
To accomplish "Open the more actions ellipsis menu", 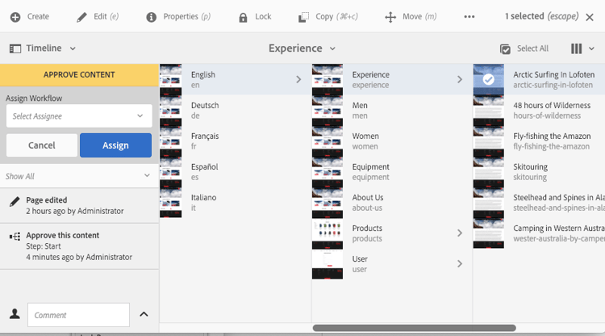I will pyautogui.click(x=469, y=17).
